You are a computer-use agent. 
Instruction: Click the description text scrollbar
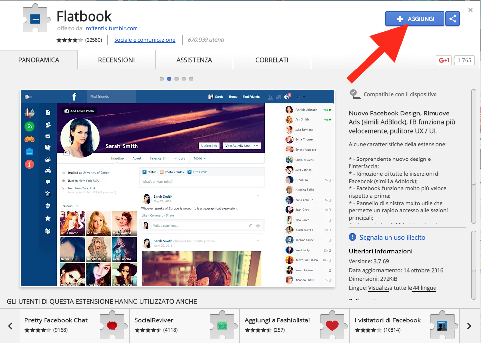pyautogui.click(x=474, y=157)
